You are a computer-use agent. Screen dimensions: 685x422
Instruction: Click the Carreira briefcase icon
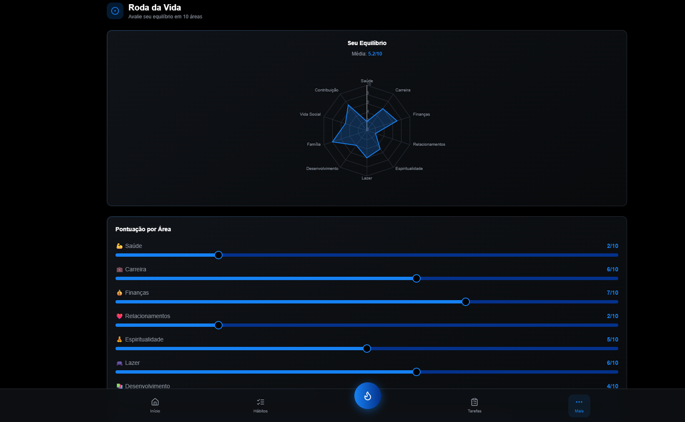point(120,270)
